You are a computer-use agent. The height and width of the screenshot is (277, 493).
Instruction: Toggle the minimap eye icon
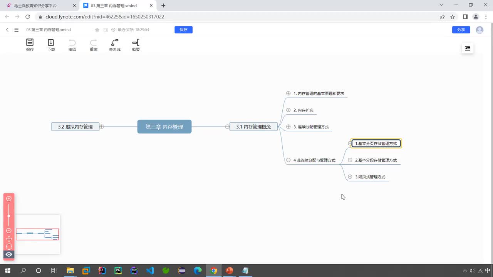(9, 254)
